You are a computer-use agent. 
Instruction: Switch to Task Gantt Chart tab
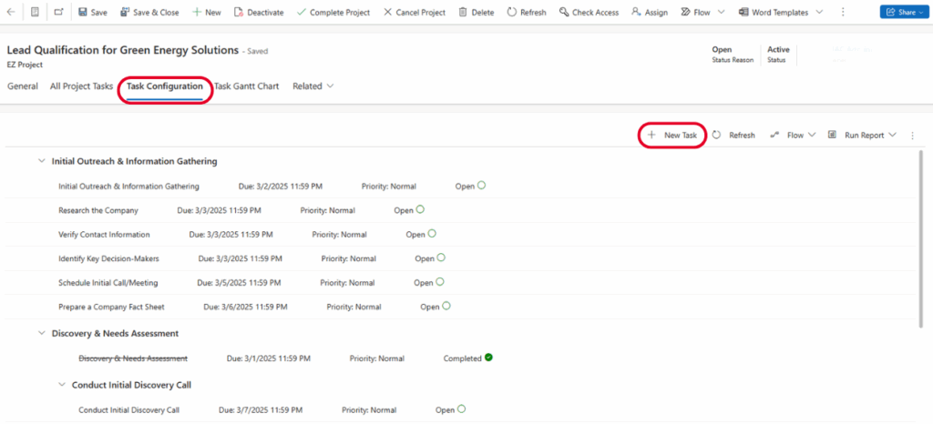tap(246, 86)
